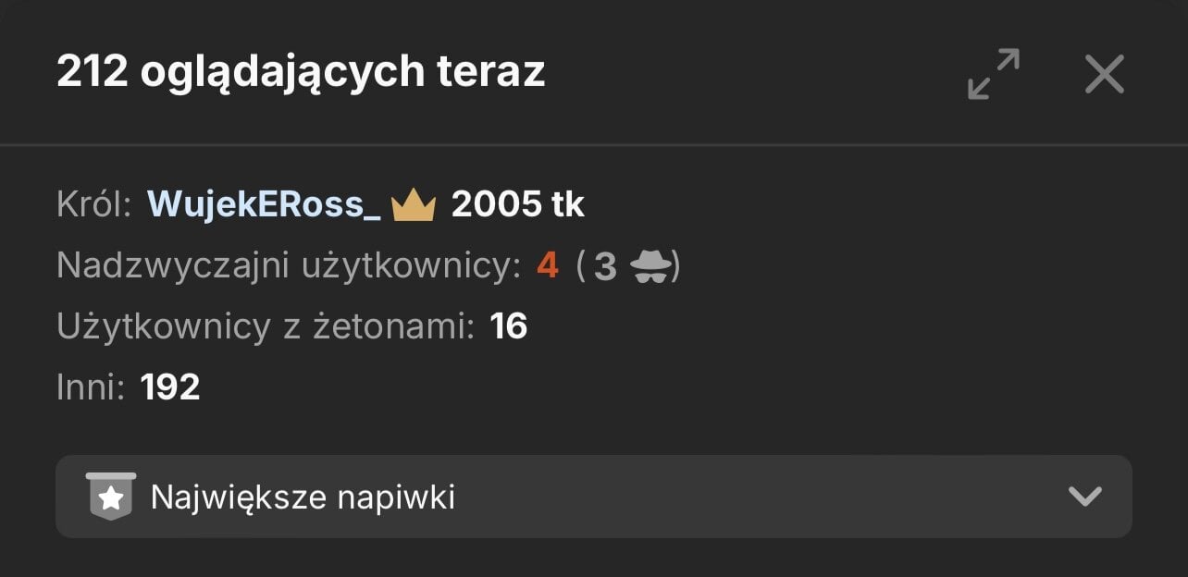Expand the viewers panel to fullscreen
Viewport: 1188px width, 577px height.
(993, 74)
